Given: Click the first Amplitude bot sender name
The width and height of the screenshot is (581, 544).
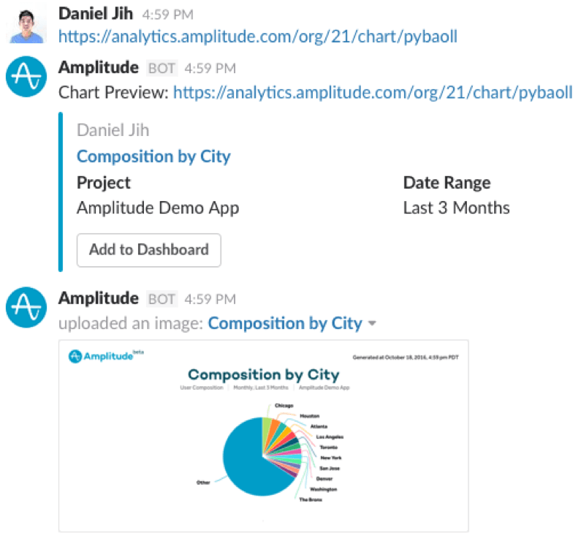Looking at the screenshot, I should [x=98, y=68].
